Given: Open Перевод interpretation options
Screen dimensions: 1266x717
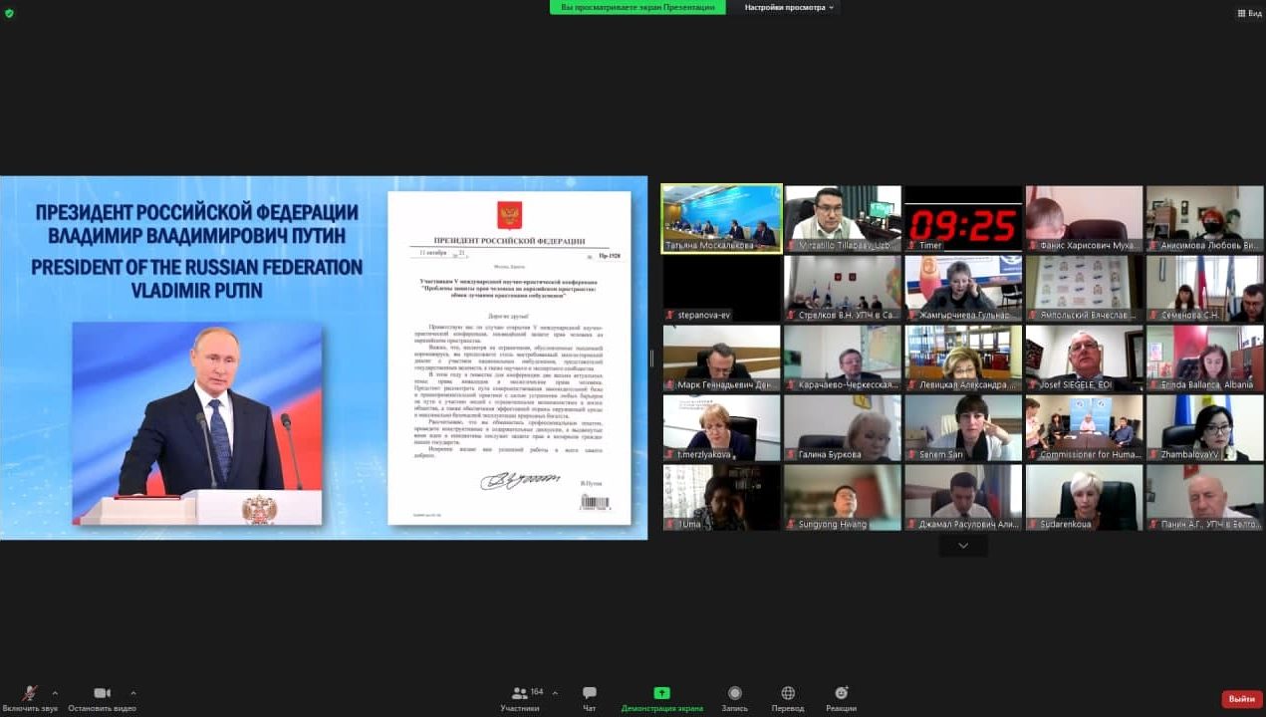Looking at the screenshot, I should coord(788,698).
